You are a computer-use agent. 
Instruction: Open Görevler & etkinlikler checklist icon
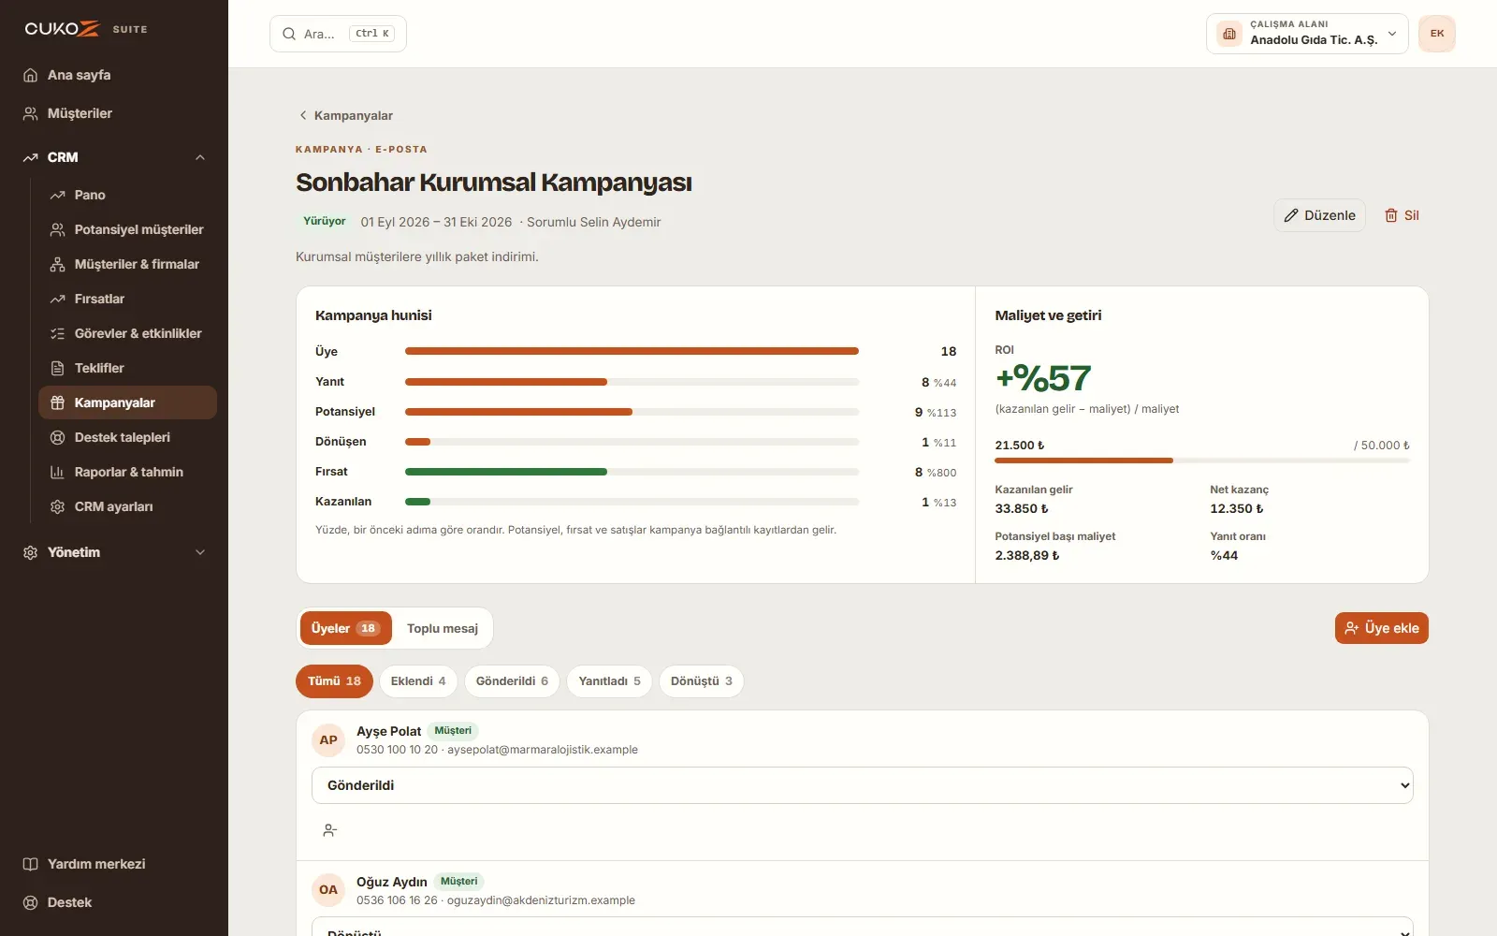pyautogui.click(x=57, y=333)
